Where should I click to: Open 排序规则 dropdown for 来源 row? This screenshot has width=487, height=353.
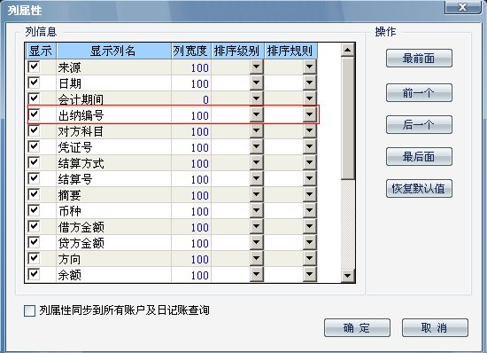pyautogui.click(x=310, y=67)
